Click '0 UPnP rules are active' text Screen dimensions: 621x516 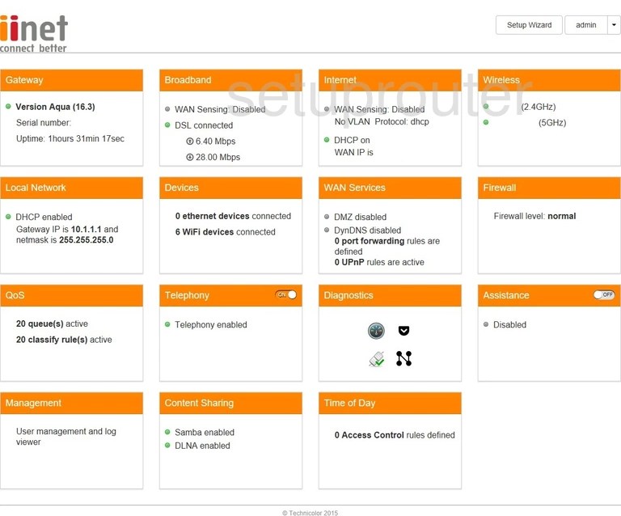(379, 262)
